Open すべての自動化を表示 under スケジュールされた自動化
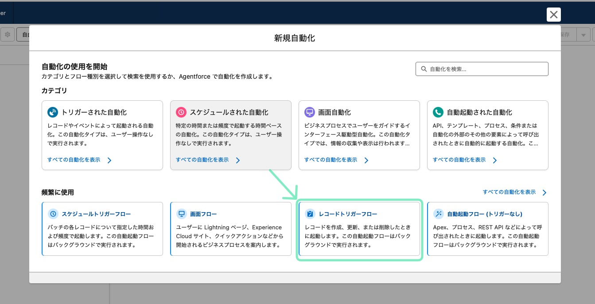 [202, 160]
